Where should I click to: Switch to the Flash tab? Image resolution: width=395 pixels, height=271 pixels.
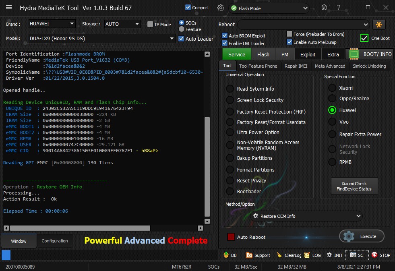(263, 54)
